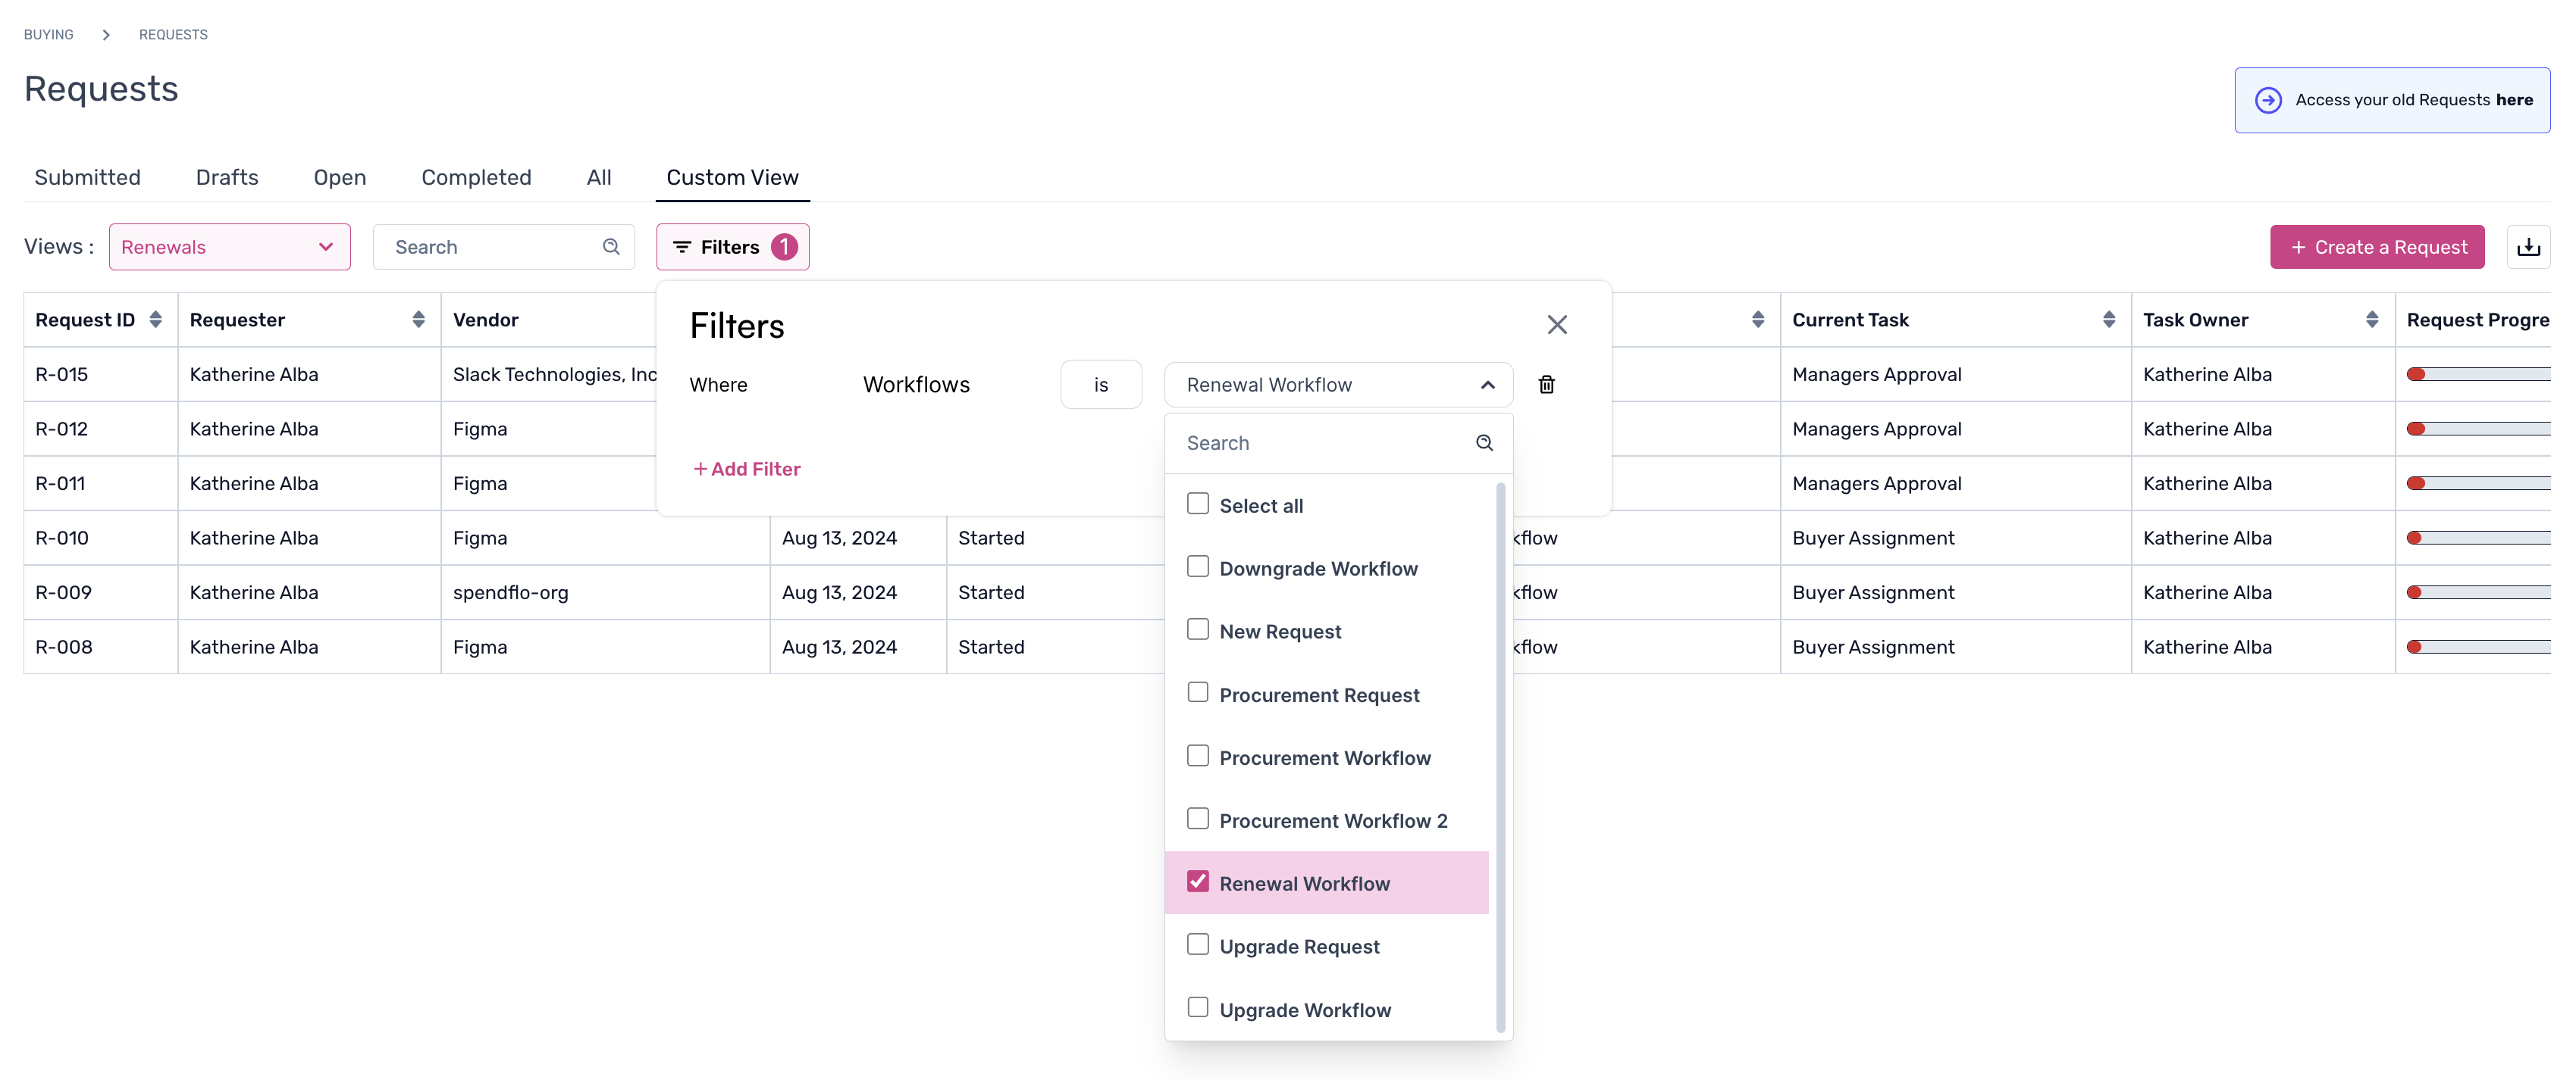Click the Request Progress column header
The image size is (2576, 1080).
[2477, 320]
